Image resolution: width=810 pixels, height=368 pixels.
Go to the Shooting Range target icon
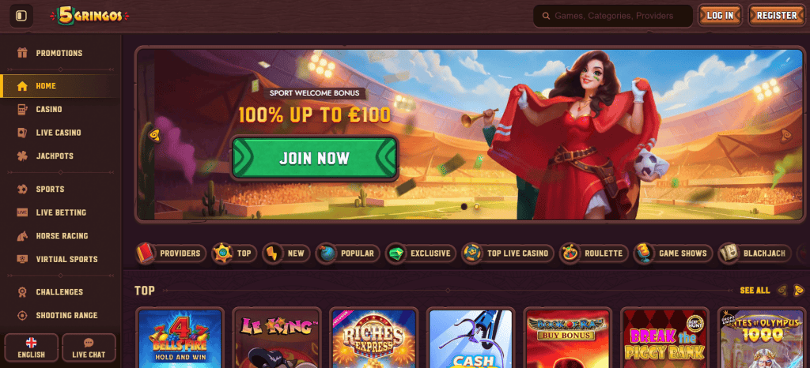(21, 315)
